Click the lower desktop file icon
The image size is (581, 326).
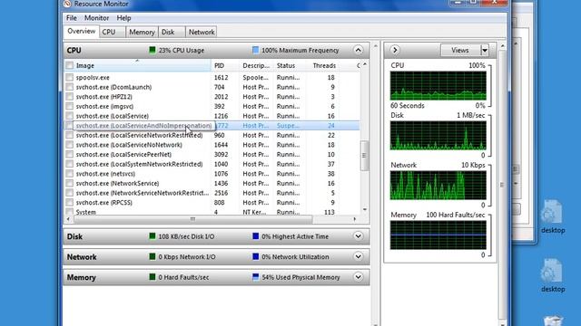tap(552, 272)
